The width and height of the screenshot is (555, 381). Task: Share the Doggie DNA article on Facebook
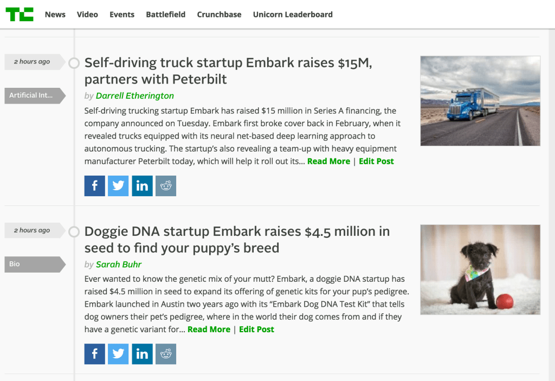tap(94, 354)
